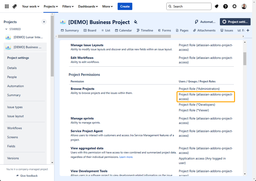Open Issue types in the sidebar
The image size is (256, 181).
tap(15, 107)
